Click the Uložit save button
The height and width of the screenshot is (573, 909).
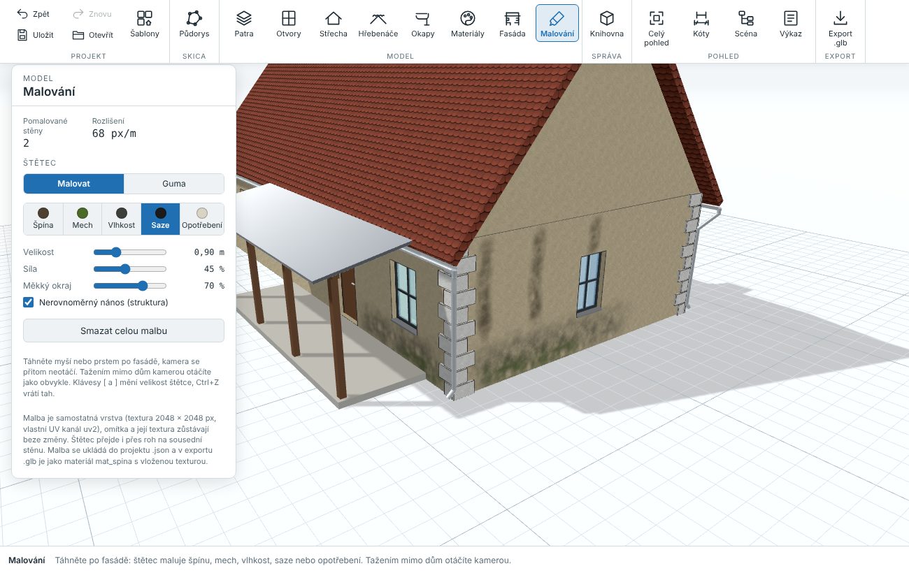(36, 35)
